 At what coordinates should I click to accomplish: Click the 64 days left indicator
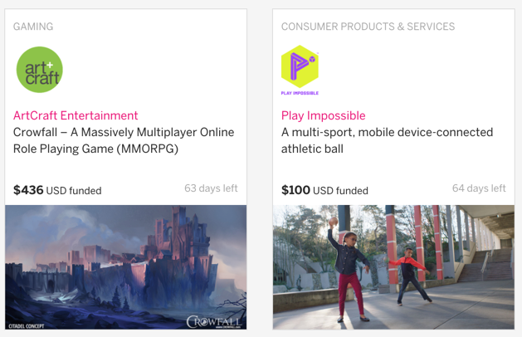pos(479,188)
